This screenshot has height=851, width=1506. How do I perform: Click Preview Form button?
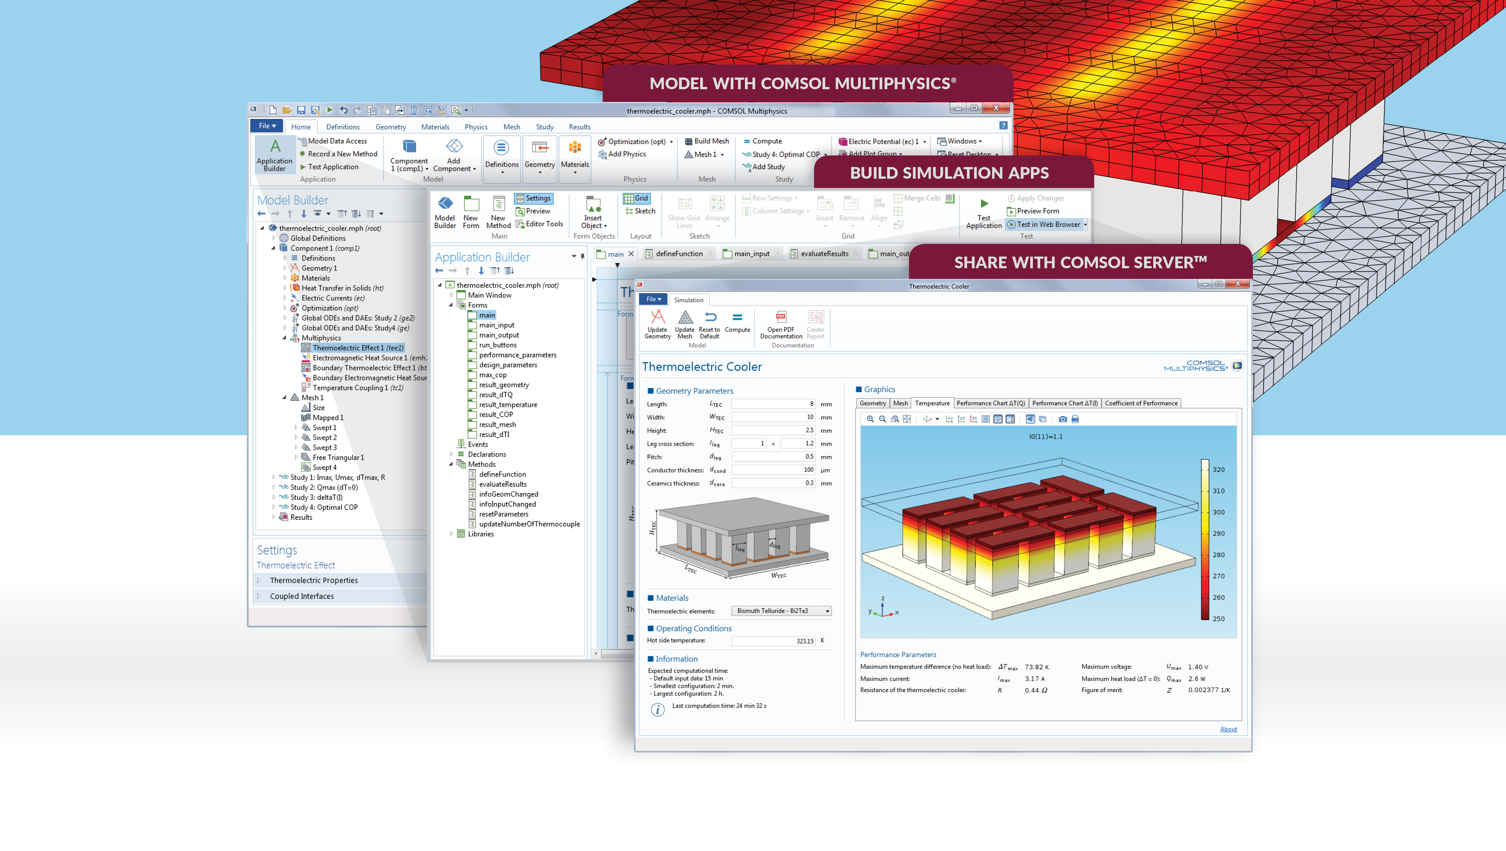(1032, 211)
